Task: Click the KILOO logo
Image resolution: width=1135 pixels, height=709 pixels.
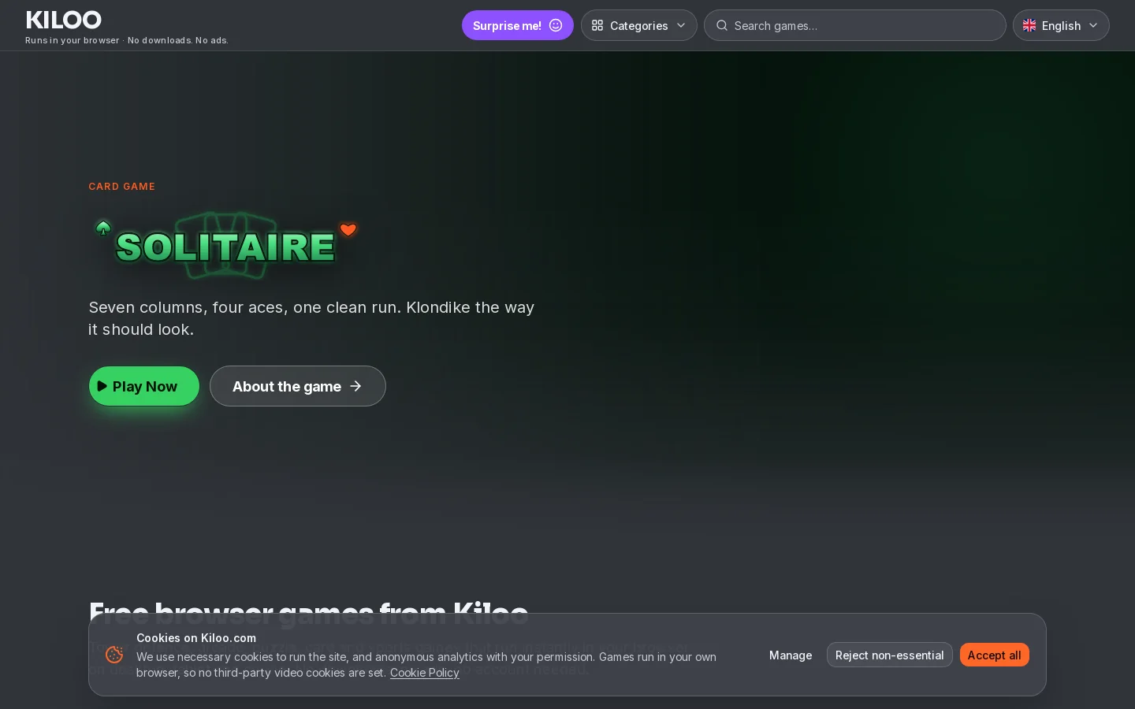Action: pos(64,20)
